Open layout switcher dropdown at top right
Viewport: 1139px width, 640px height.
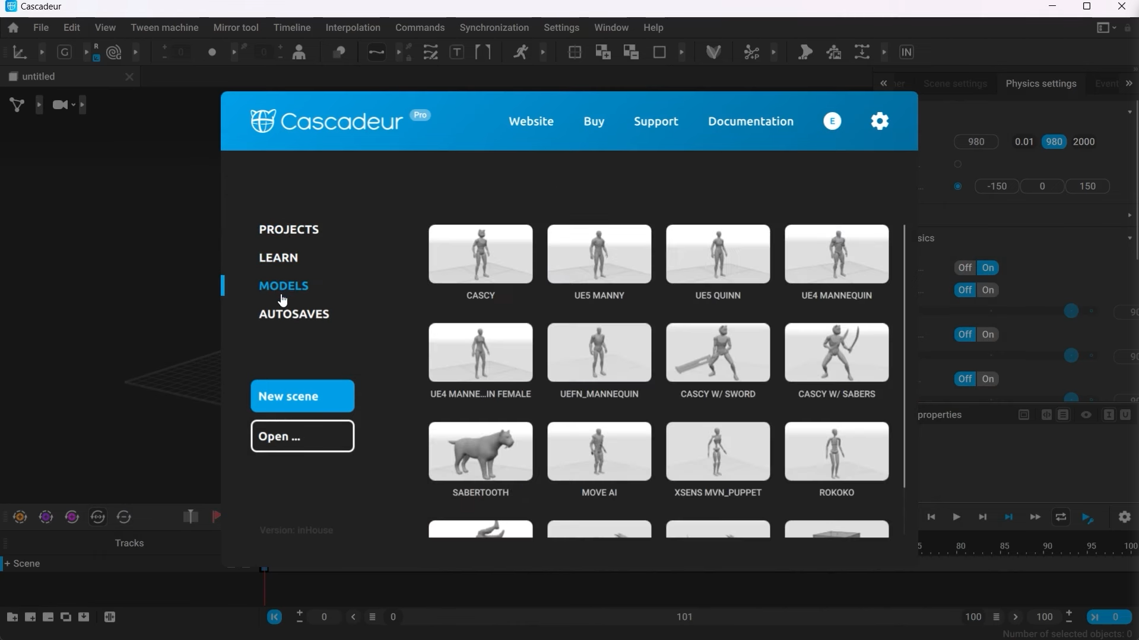tap(1106, 28)
